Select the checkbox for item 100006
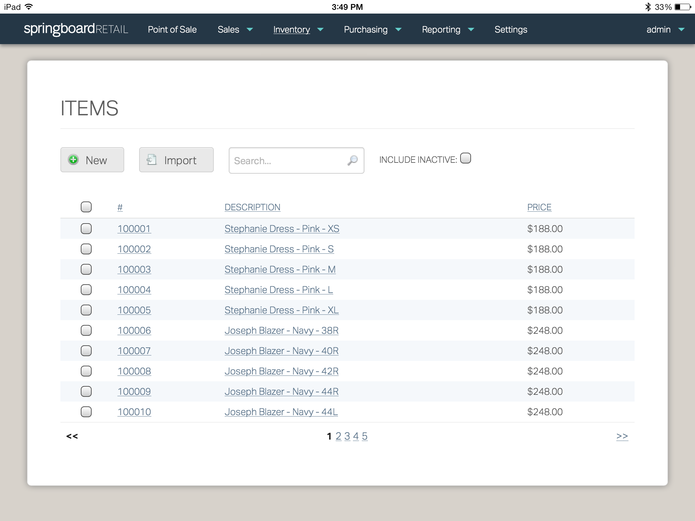 (86, 330)
